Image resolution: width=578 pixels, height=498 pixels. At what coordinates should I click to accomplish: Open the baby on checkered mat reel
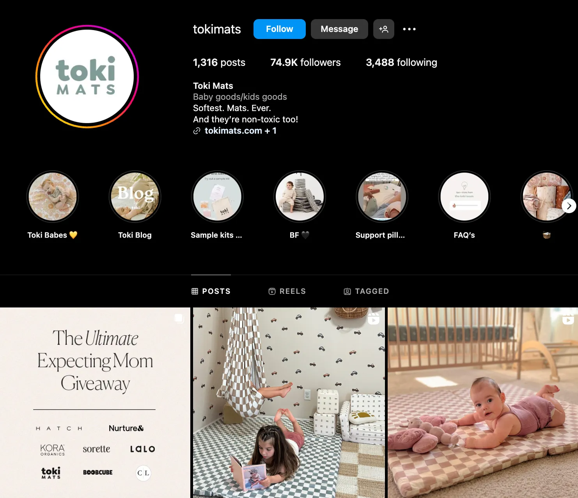pyautogui.click(x=483, y=403)
